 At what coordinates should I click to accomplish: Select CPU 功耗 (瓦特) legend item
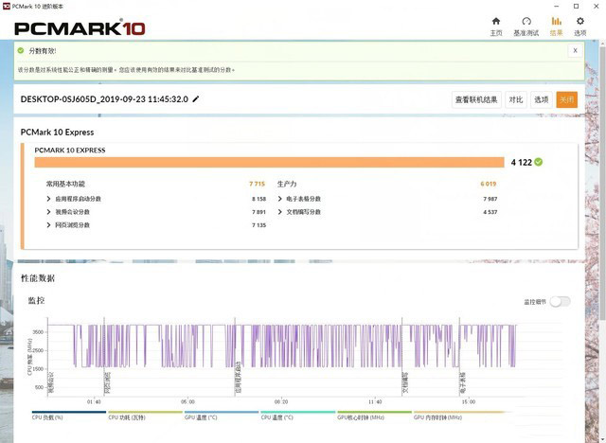145,416
